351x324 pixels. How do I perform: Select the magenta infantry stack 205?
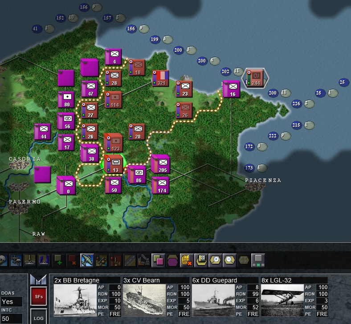coord(161,164)
